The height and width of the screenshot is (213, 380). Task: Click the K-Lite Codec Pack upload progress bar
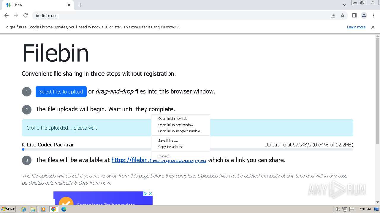pyautogui.click(x=187, y=149)
